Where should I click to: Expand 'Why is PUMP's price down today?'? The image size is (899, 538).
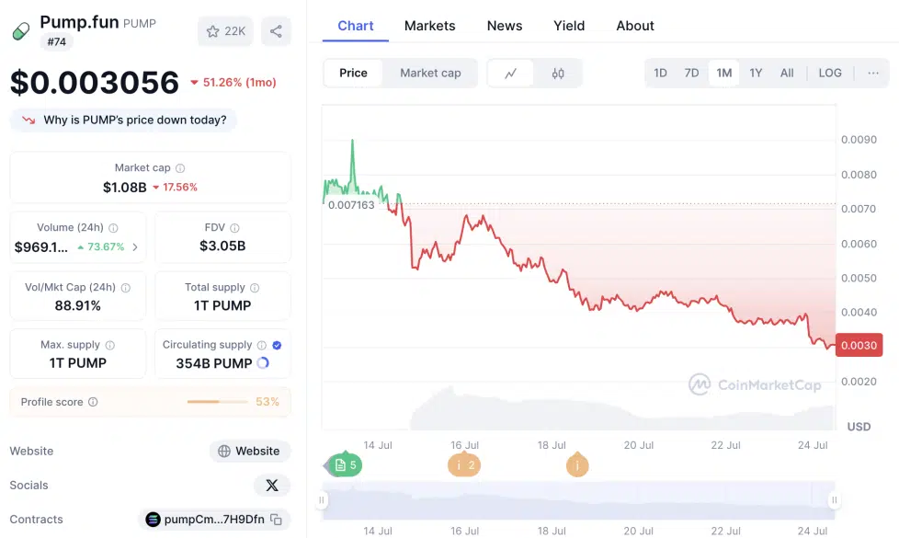click(x=124, y=120)
